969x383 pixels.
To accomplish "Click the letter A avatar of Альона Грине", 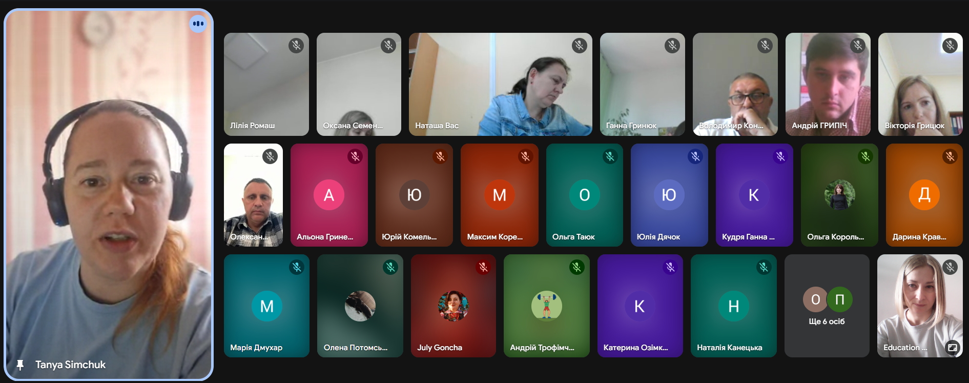I will coord(329,195).
